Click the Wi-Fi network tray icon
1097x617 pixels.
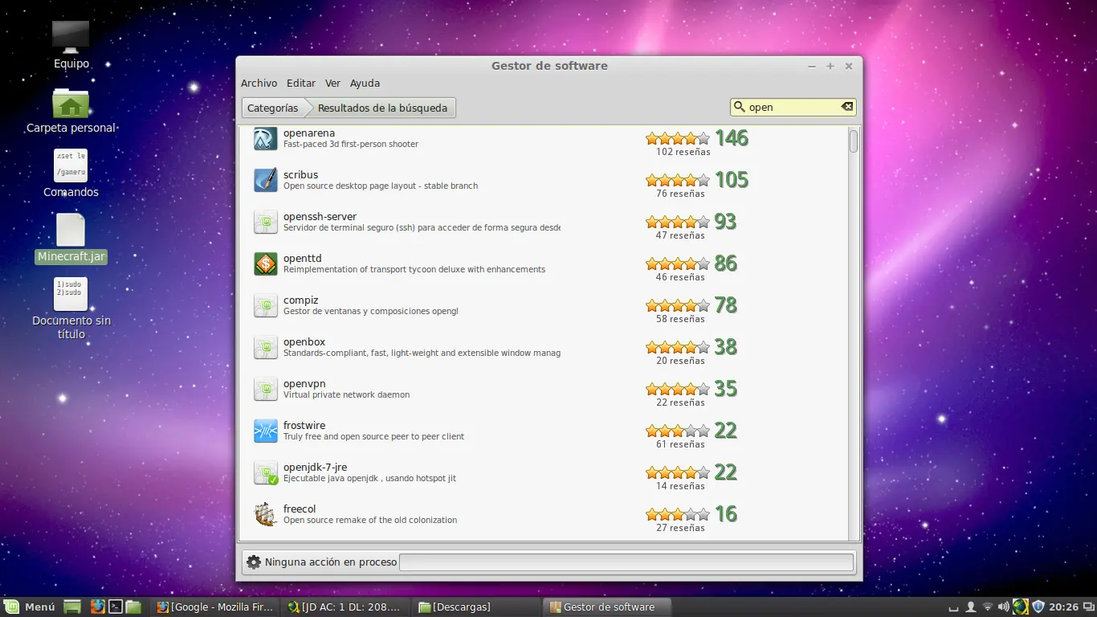tap(987, 607)
